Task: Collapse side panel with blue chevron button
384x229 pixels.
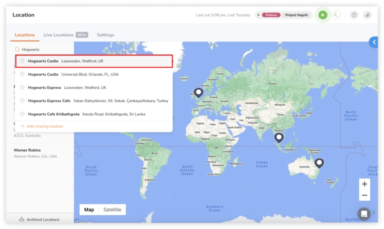Action: tap(373, 42)
